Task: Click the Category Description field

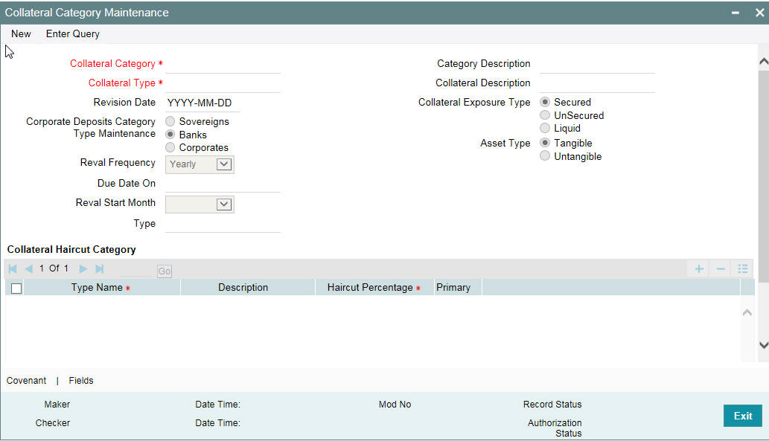Action: [597, 64]
